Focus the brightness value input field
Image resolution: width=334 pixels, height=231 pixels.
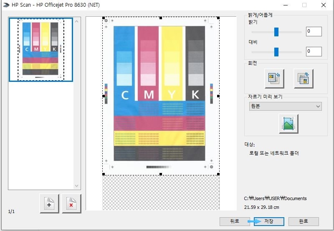(x=314, y=31)
